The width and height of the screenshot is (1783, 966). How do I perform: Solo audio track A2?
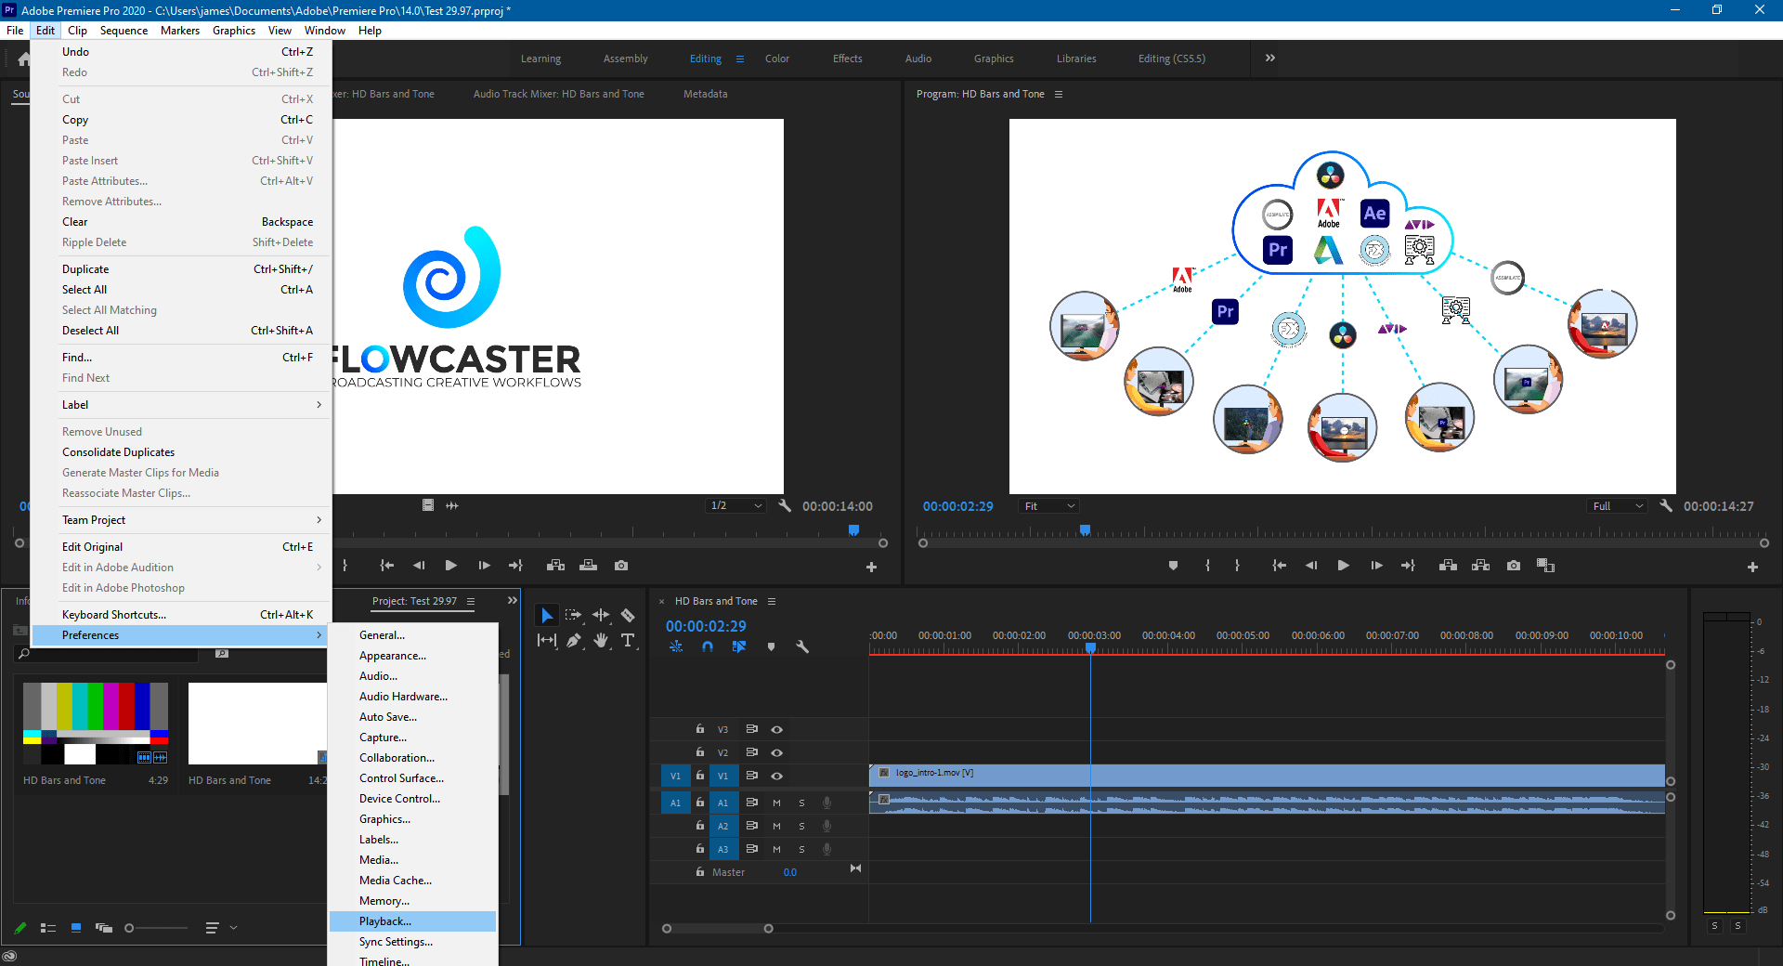click(801, 826)
